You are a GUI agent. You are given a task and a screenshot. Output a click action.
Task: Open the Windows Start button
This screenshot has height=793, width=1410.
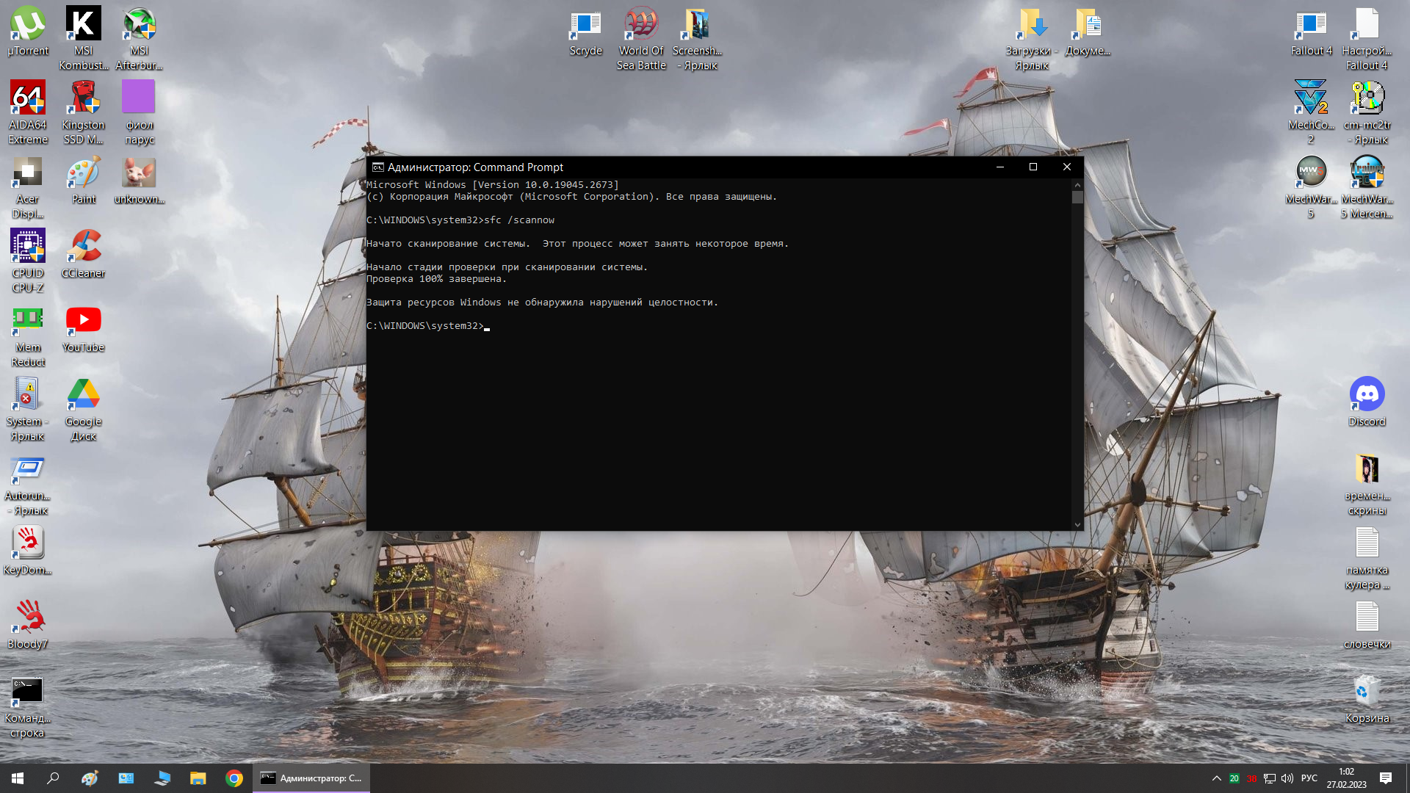click(18, 778)
